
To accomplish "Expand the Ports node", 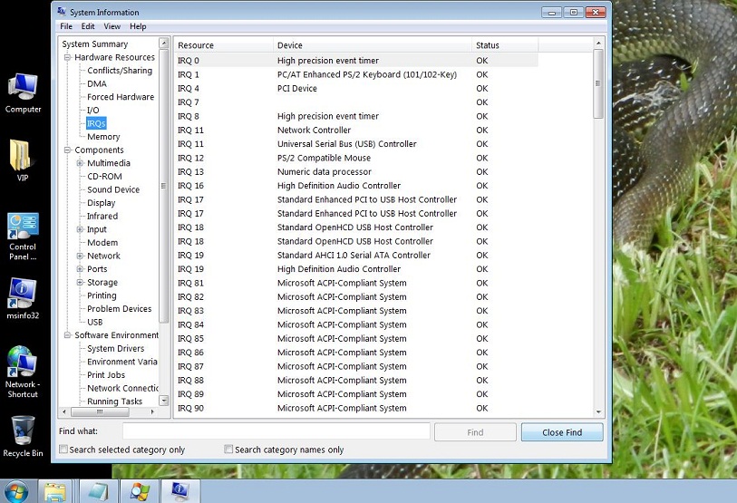I will pos(80,269).
